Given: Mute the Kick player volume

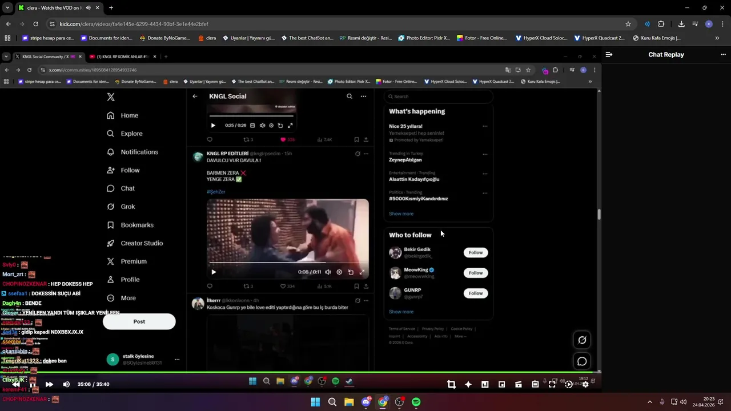Looking at the screenshot, I should point(66,384).
